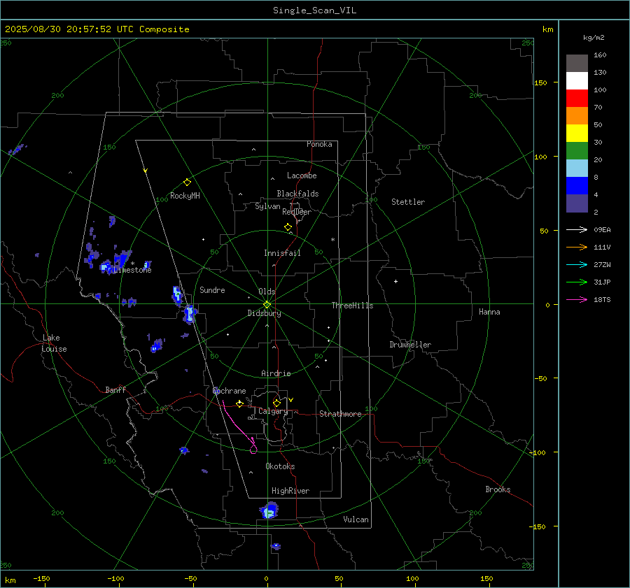This screenshot has height=588, width=630.
Task: Click the Didsbury city label
Action: click(x=264, y=313)
